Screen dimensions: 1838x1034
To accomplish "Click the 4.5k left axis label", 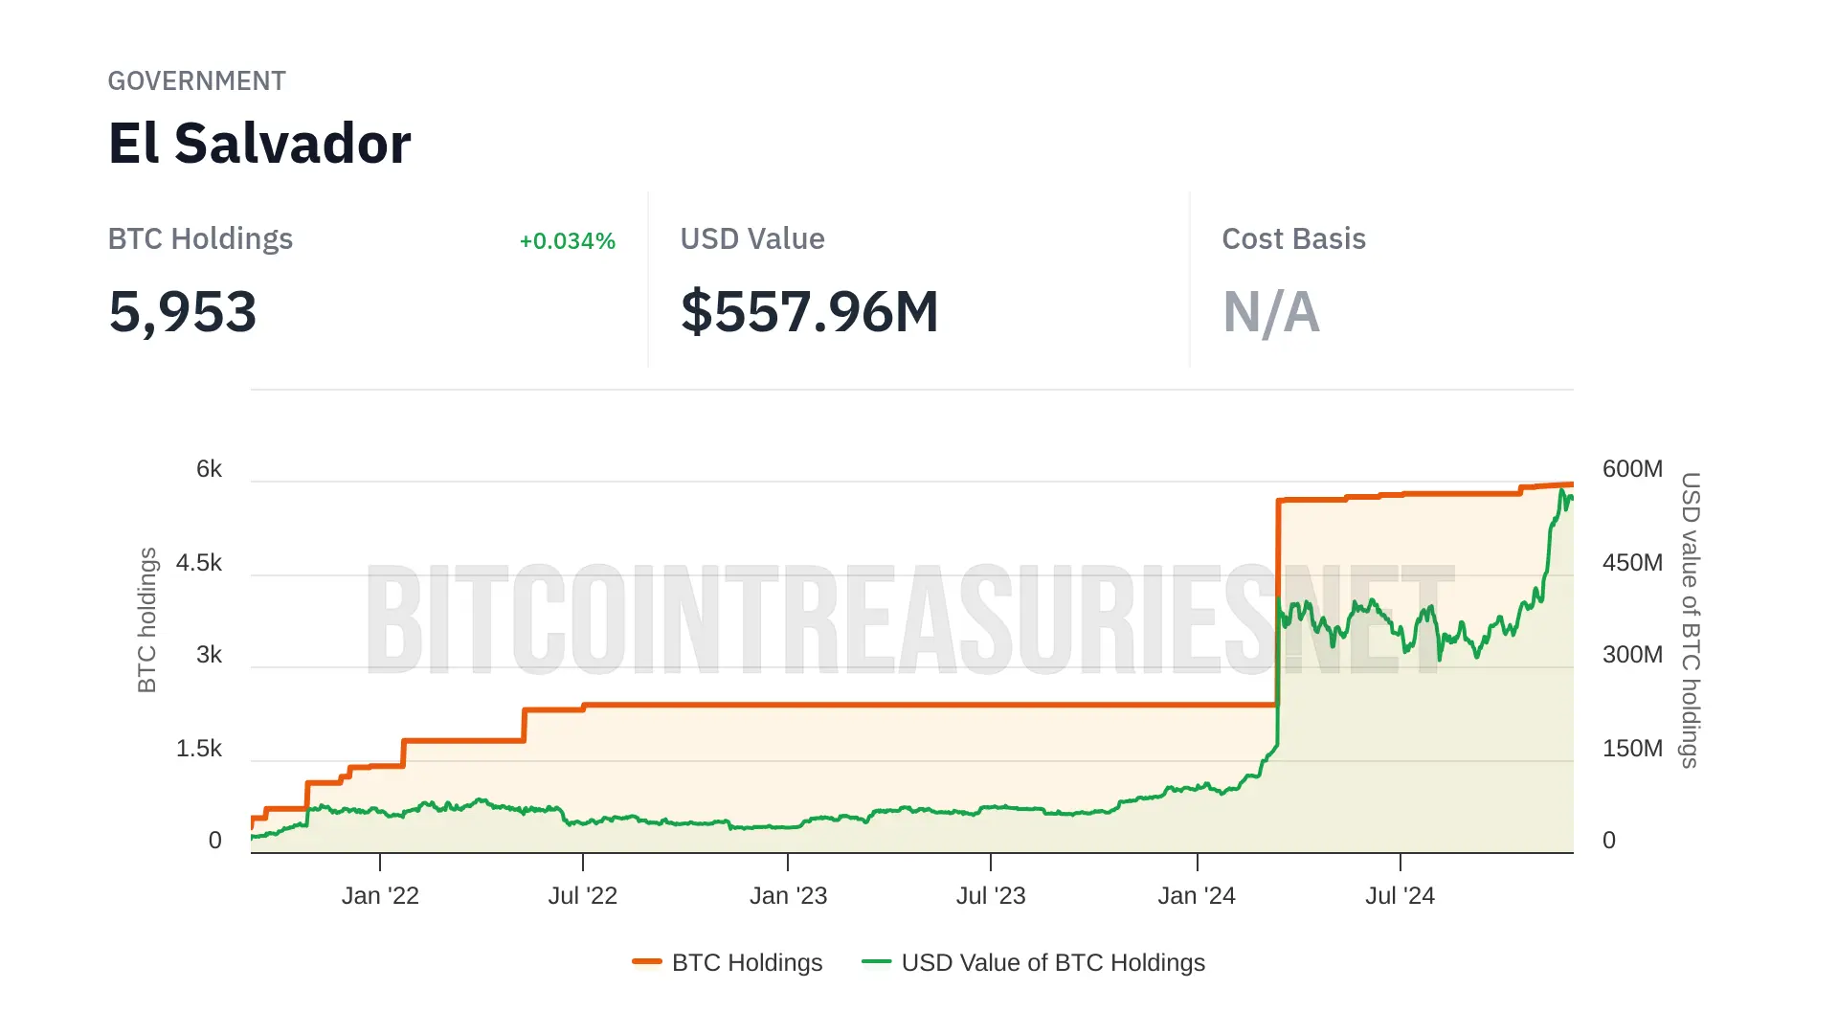I will point(199,562).
